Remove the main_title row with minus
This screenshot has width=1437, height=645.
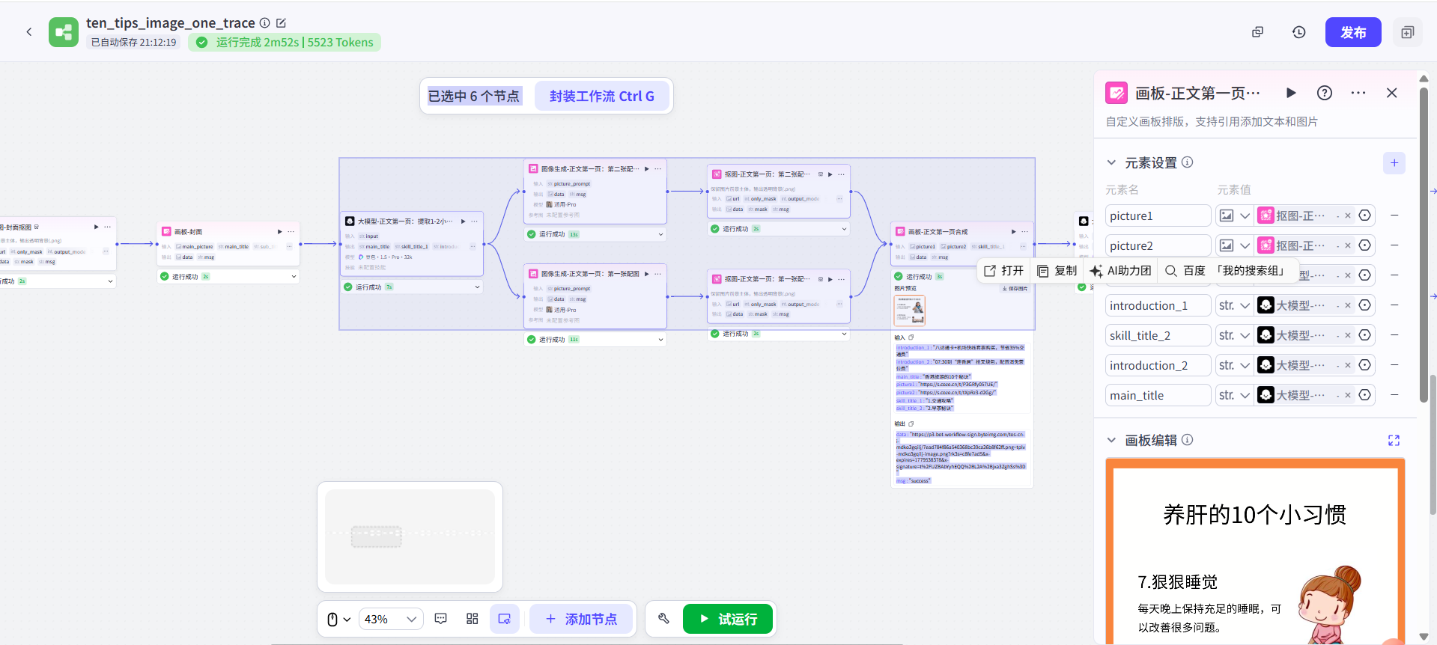[1394, 395]
